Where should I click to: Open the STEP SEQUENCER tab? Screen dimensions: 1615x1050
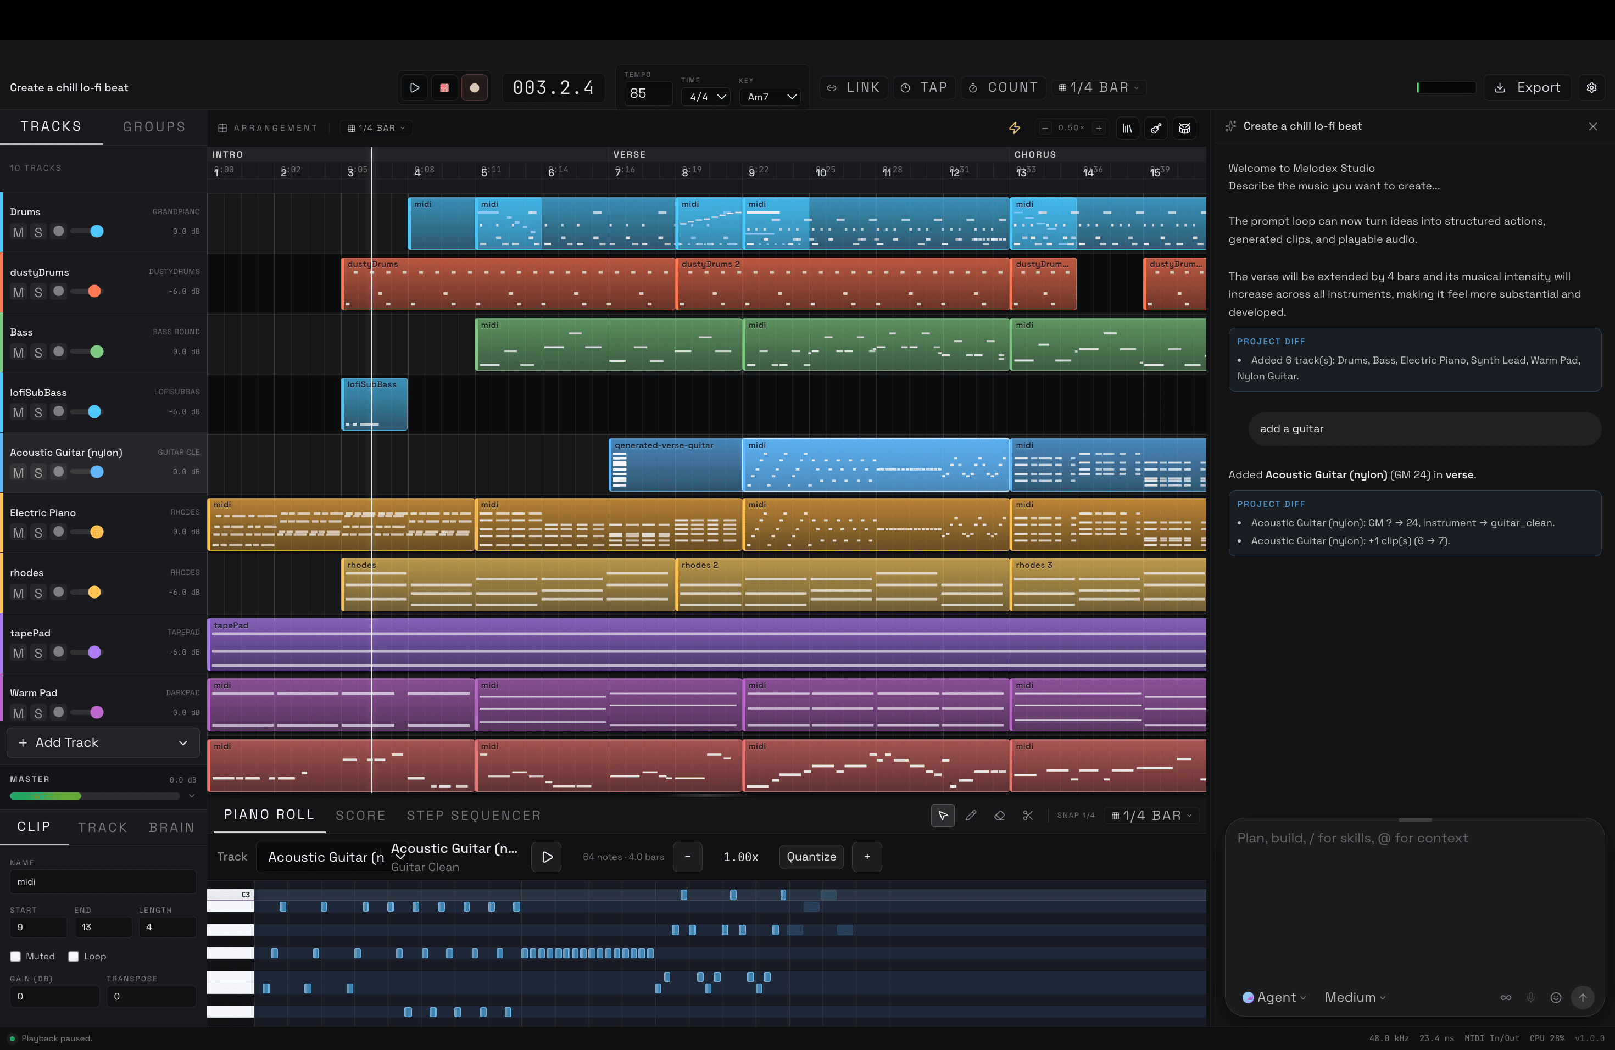click(x=474, y=816)
